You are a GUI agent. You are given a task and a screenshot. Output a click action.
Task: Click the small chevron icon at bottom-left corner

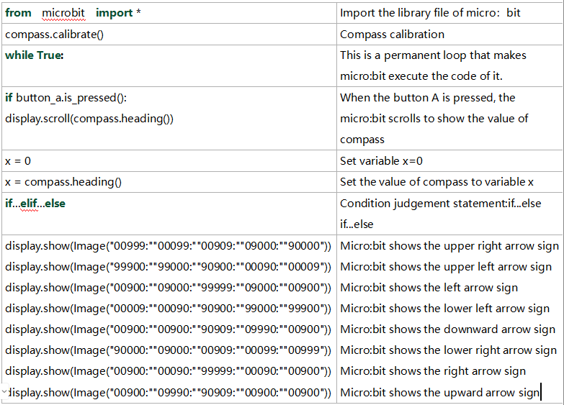(4, 391)
